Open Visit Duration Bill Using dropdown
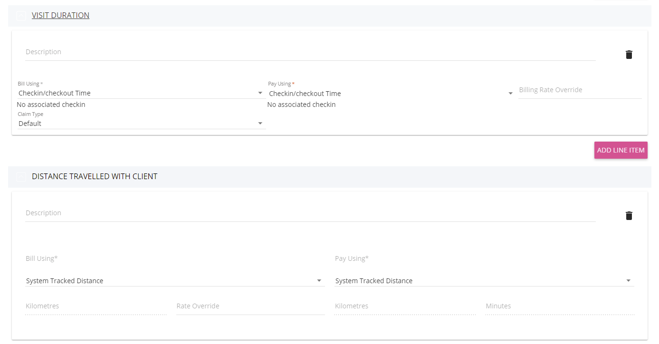 [141, 93]
